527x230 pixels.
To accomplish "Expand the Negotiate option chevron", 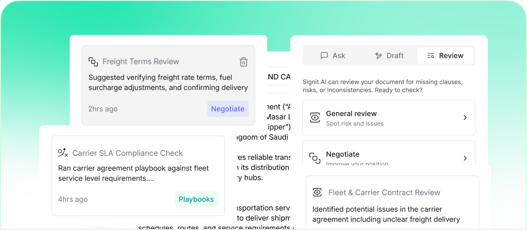I will [465, 158].
